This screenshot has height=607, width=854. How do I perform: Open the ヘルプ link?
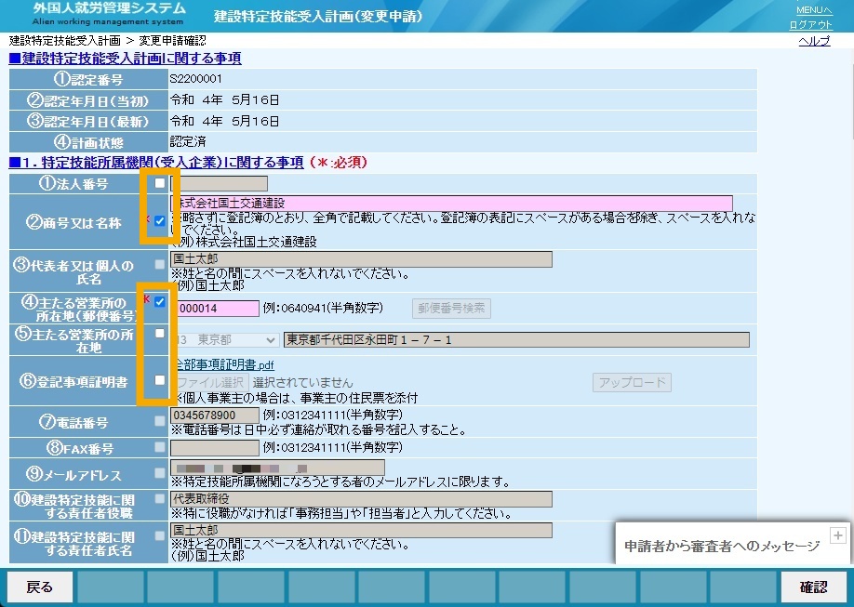814,41
